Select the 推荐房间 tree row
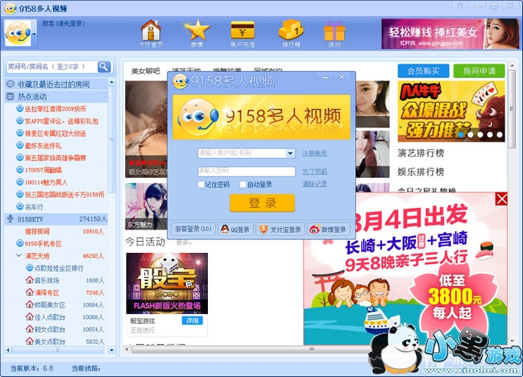The image size is (523, 377). [x=56, y=231]
